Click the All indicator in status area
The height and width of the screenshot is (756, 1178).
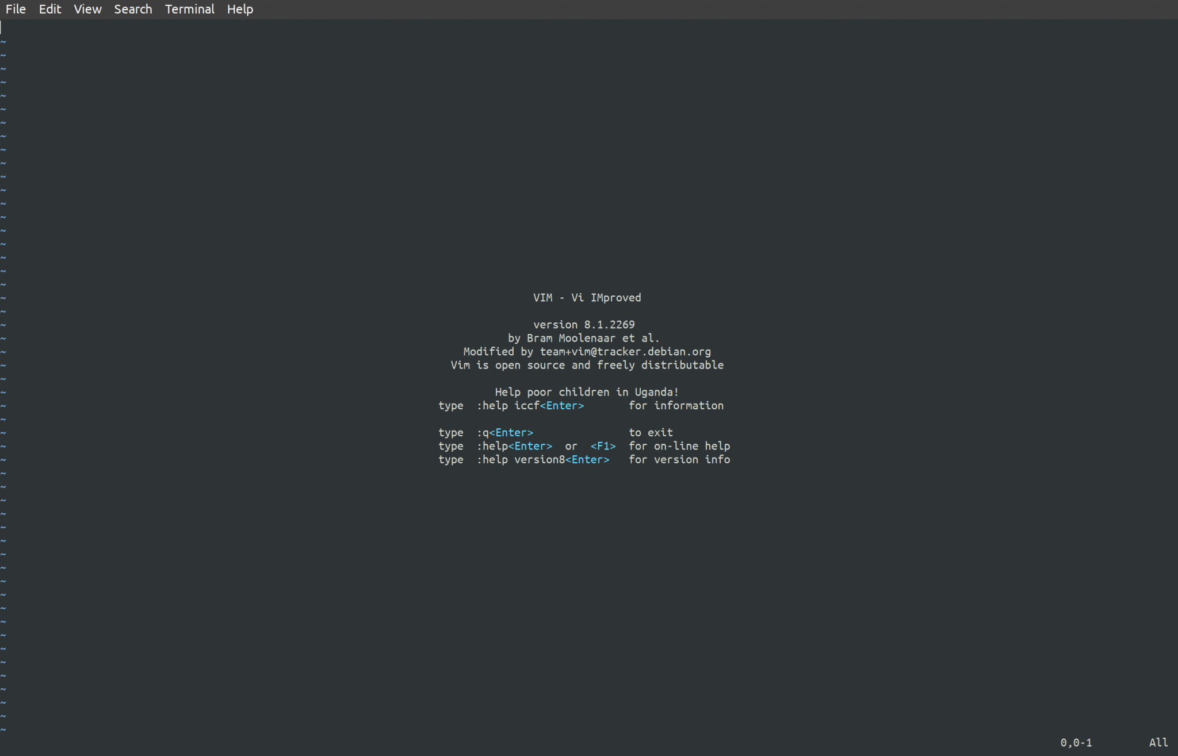(x=1158, y=742)
